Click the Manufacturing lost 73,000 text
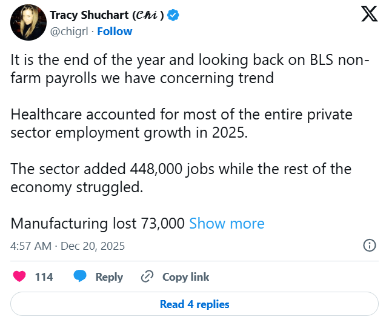Image resolution: width=389 pixels, height=325 pixels. [x=98, y=223]
